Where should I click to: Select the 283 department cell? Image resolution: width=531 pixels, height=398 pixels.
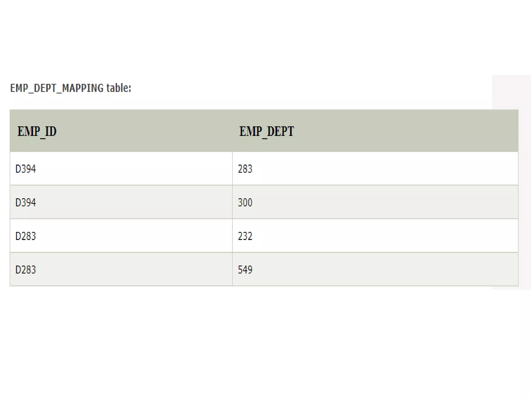245,169
